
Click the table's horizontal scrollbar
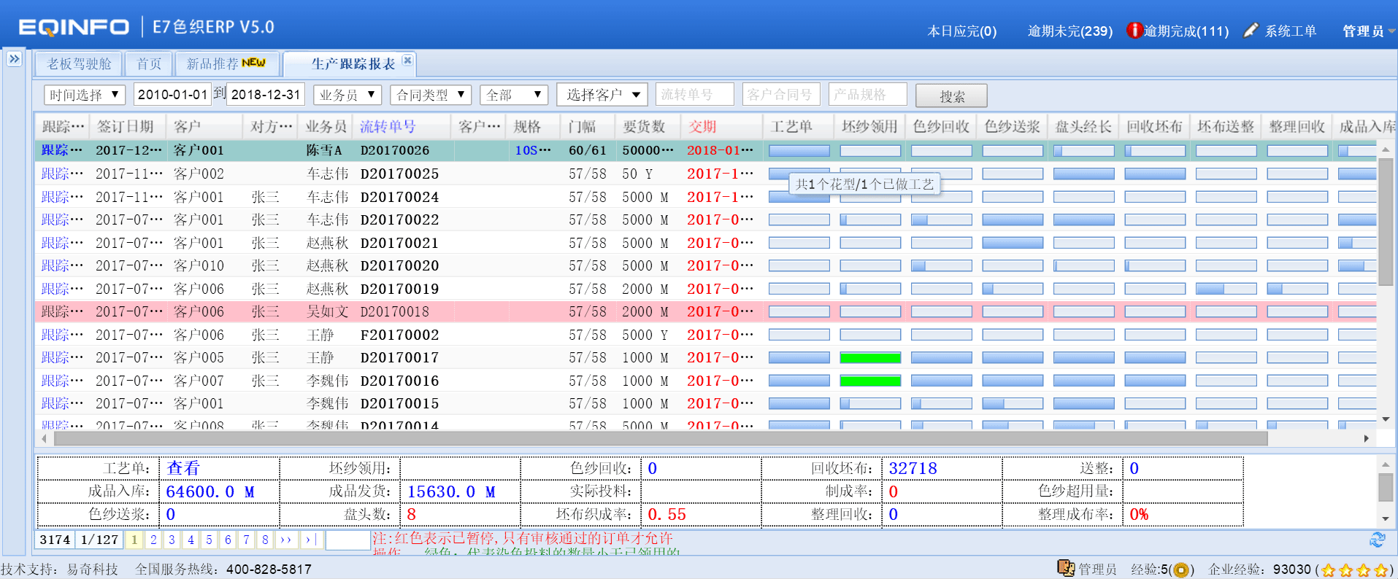click(x=661, y=438)
